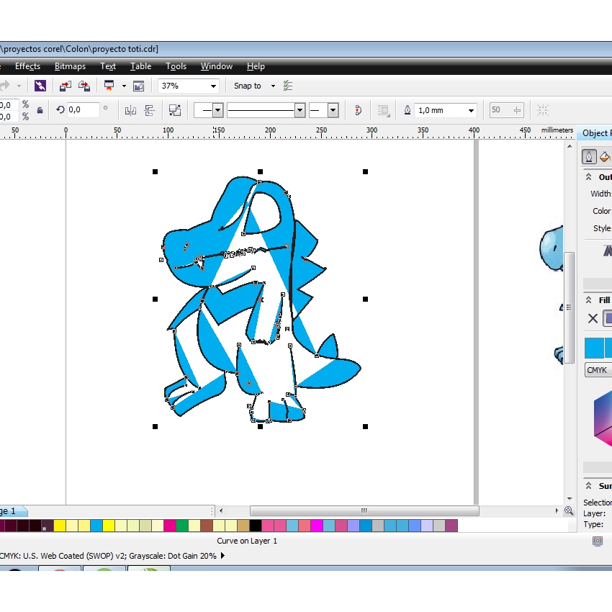Open the Redo history dropdown arrow
The width and height of the screenshot is (612, 612).
(x=19, y=86)
